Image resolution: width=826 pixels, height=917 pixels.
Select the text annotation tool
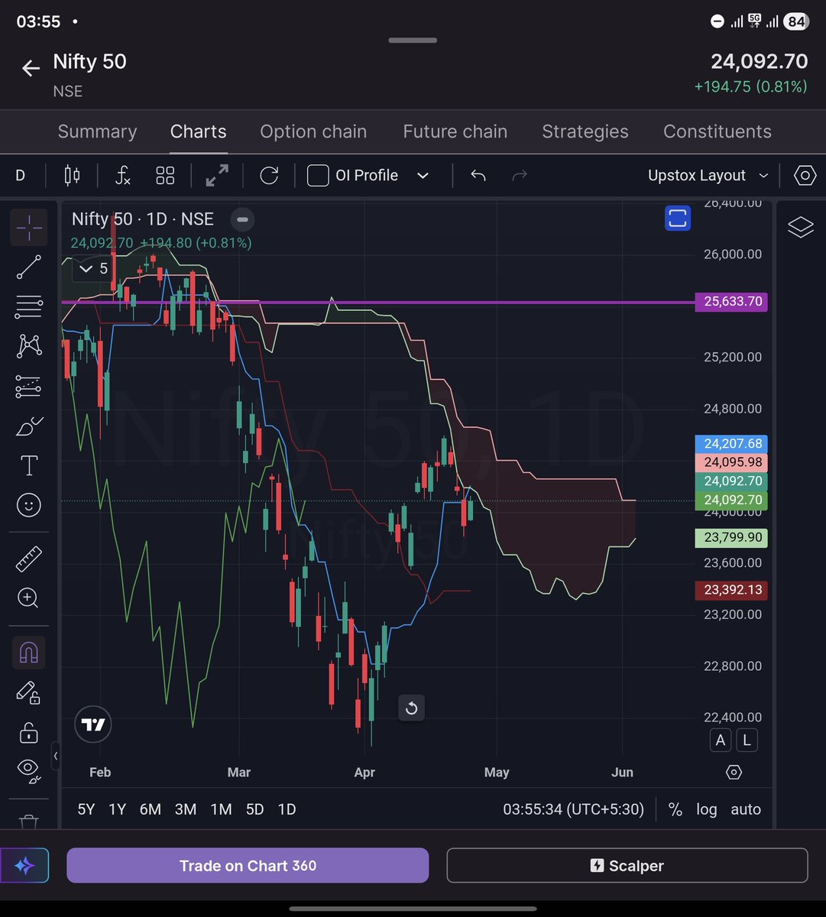click(x=28, y=465)
